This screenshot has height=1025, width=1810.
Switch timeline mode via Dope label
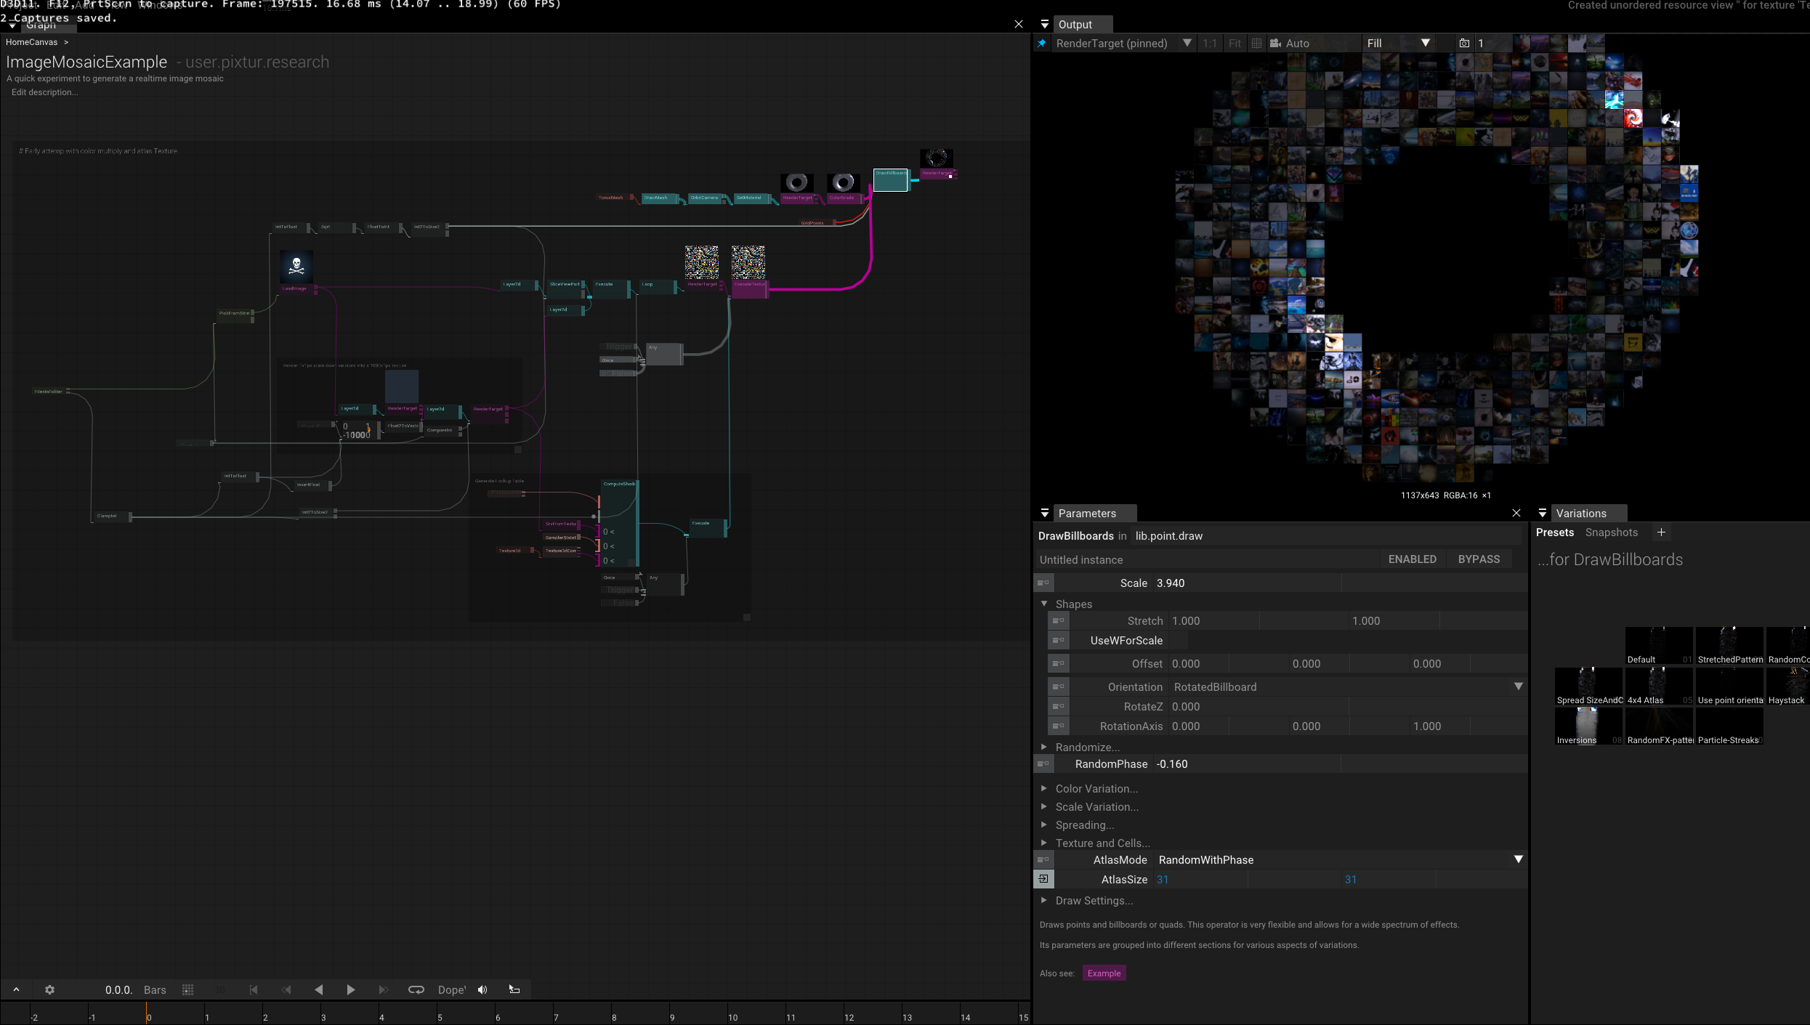coord(451,990)
